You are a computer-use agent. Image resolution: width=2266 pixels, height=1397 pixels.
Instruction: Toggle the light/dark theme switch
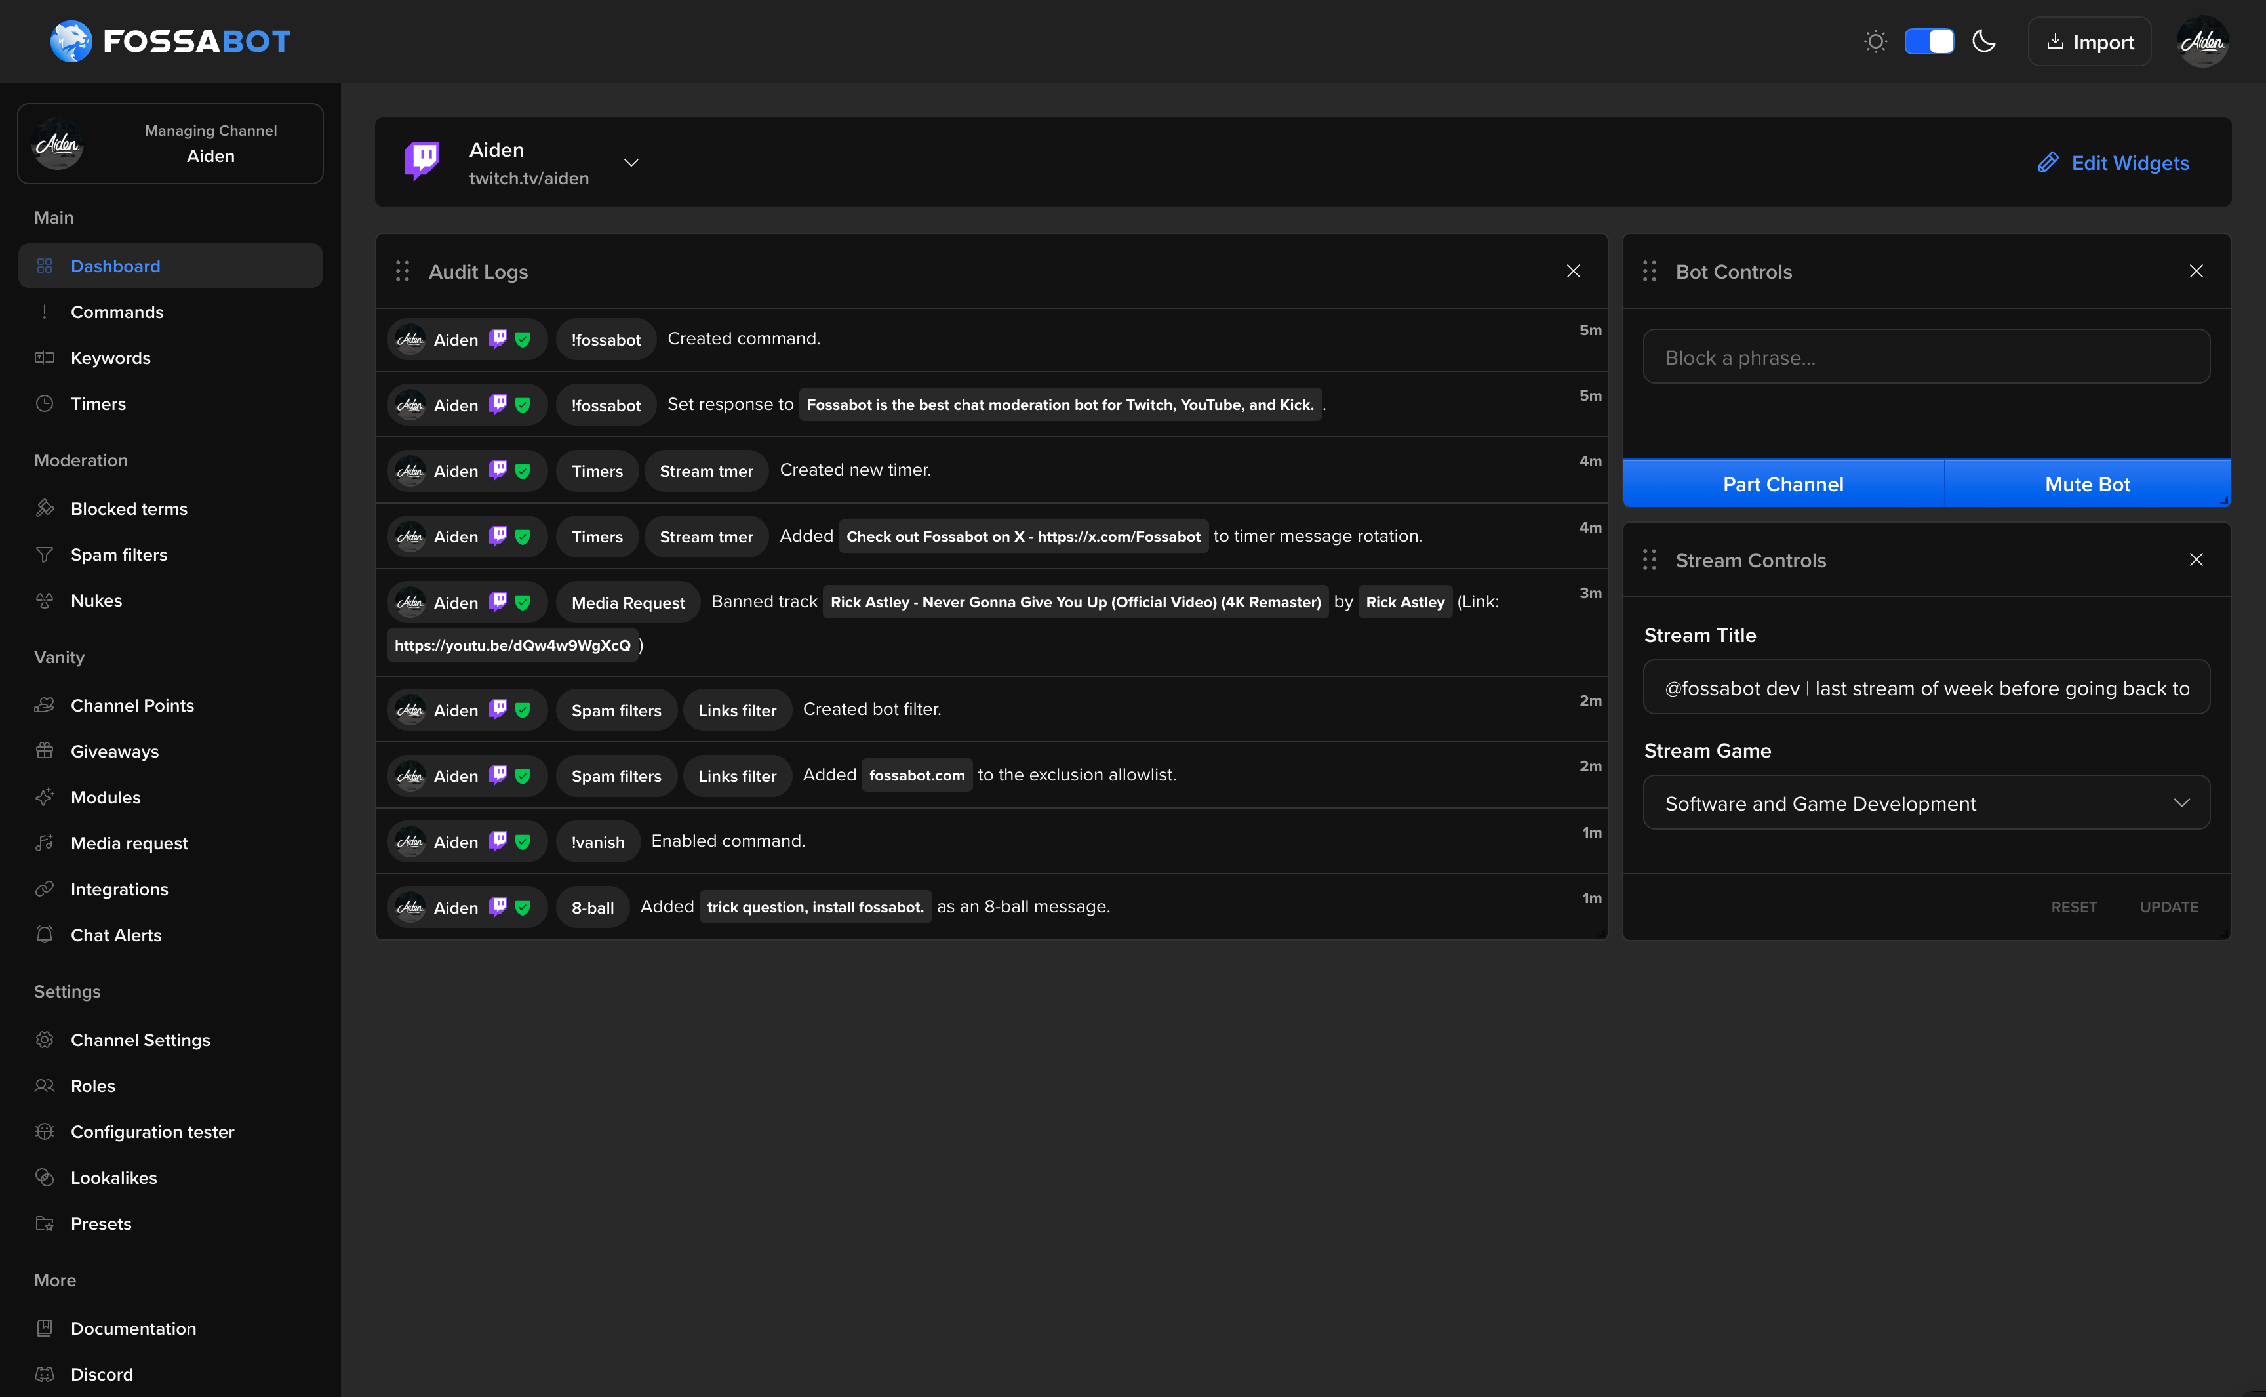[x=1929, y=41]
